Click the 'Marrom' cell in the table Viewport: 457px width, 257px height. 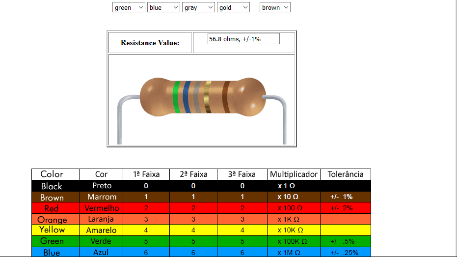(101, 197)
